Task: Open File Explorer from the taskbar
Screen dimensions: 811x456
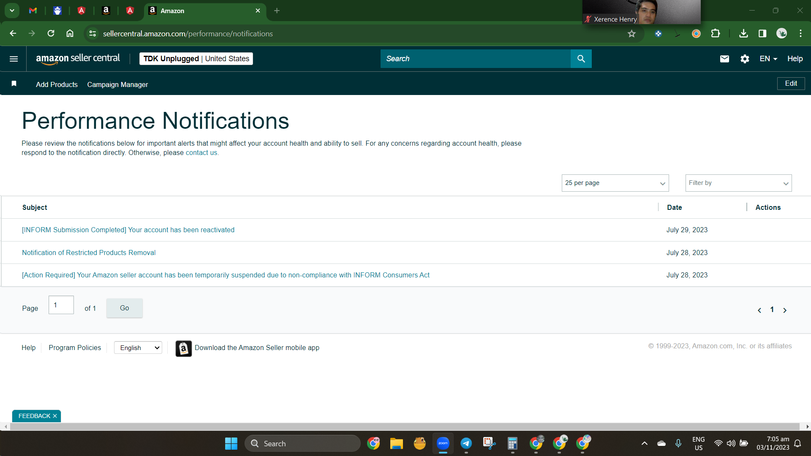Action: tap(396, 443)
